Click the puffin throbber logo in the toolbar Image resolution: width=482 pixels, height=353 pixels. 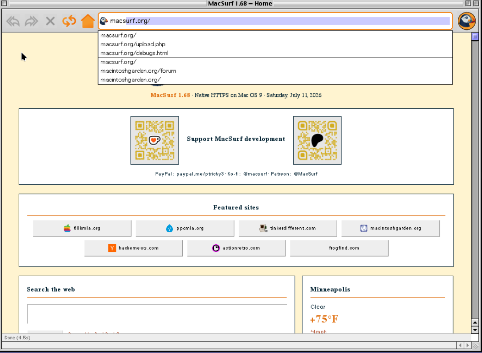[x=466, y=21]
